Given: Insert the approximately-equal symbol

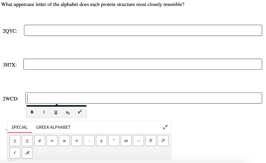Looking at the screenshot, I should point(52,140).
